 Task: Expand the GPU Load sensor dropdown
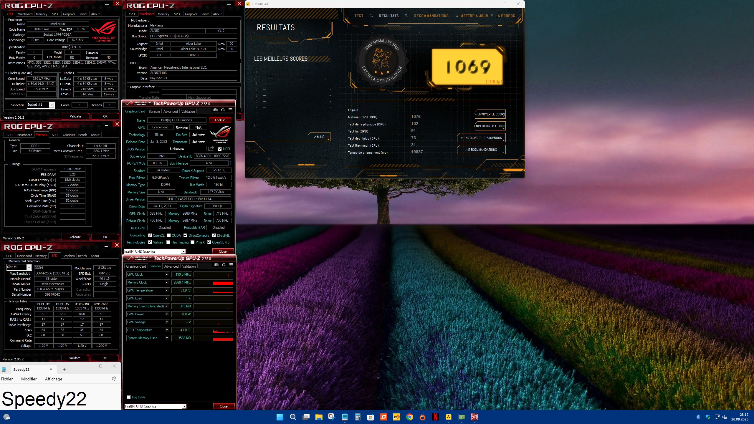(x=167, y=298)
